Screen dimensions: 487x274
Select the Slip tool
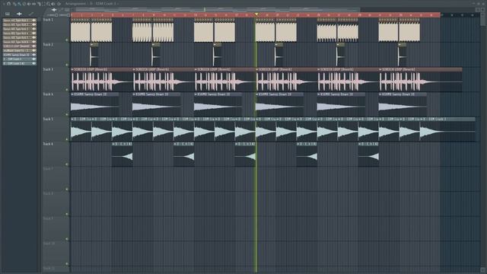[33, 4]
